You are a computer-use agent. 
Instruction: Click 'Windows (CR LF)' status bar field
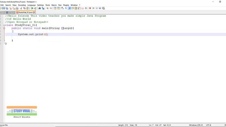196,125
